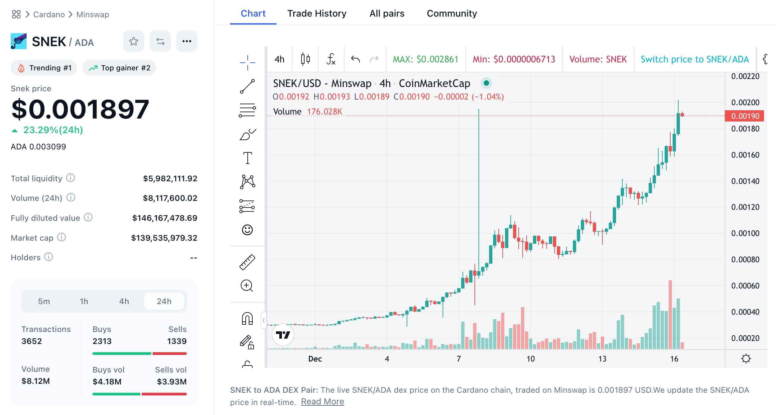Select the 24h stats interval

[x=164, y=301]
